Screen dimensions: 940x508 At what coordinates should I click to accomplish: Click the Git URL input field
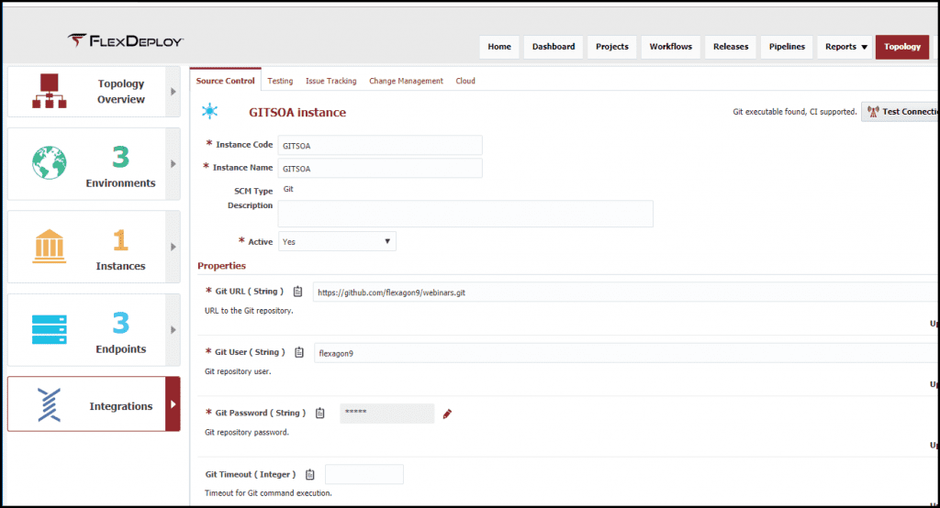(x=624, y=292)
